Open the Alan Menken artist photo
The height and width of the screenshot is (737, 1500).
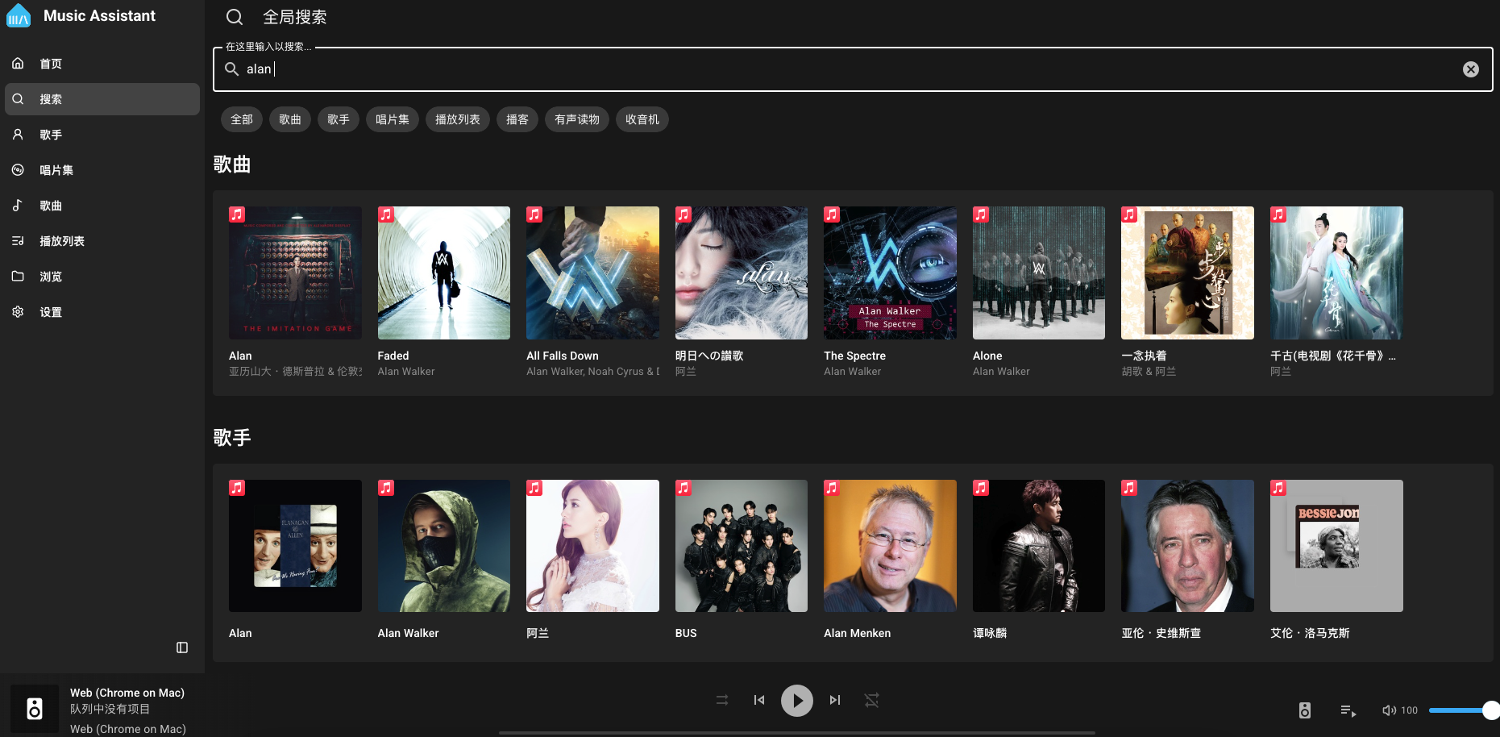pyautogui.click(x=890, y=546)
